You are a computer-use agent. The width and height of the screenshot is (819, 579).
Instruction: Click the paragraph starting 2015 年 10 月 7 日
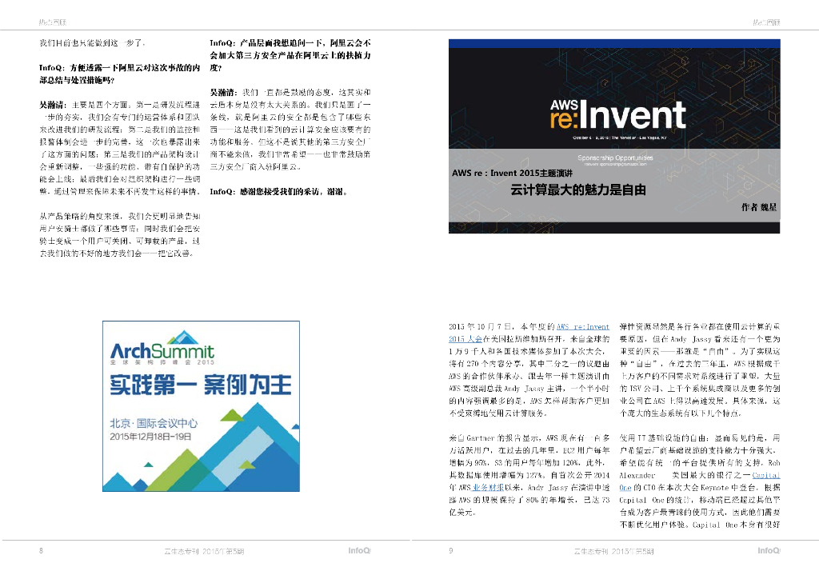(529, 370)
